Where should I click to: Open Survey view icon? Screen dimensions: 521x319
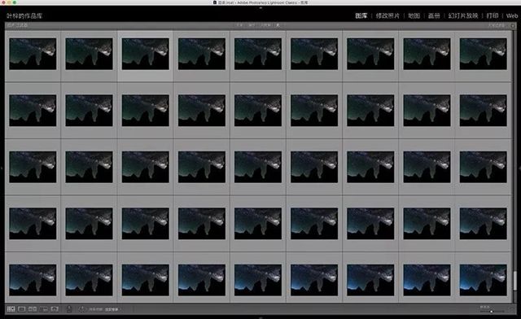(44, 309)
